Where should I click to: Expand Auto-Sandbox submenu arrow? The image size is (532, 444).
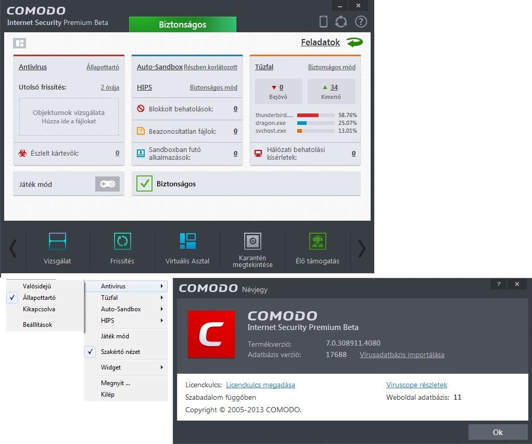coord(162,309)
